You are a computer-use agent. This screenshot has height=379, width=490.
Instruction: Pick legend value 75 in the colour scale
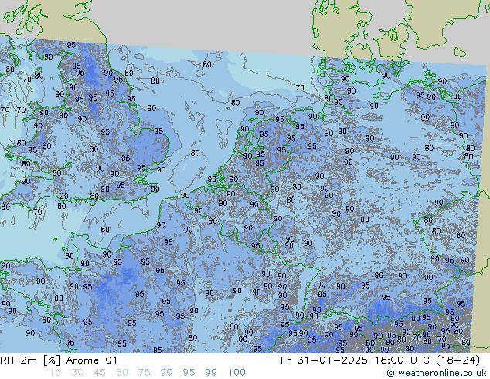tap(144, 373)
